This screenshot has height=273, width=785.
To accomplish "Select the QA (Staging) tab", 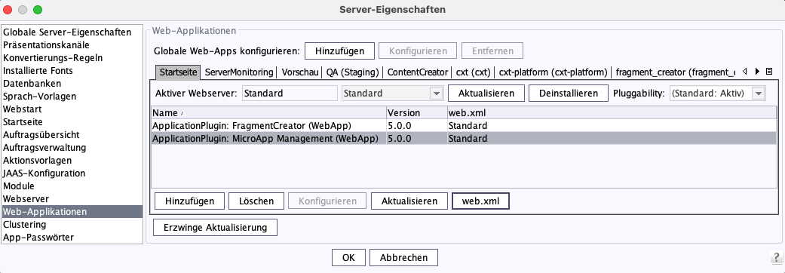I will pos(352,72).
